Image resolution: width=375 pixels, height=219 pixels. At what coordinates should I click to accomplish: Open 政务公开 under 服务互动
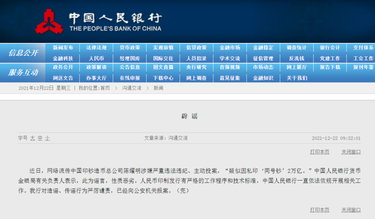click(63, 67)
